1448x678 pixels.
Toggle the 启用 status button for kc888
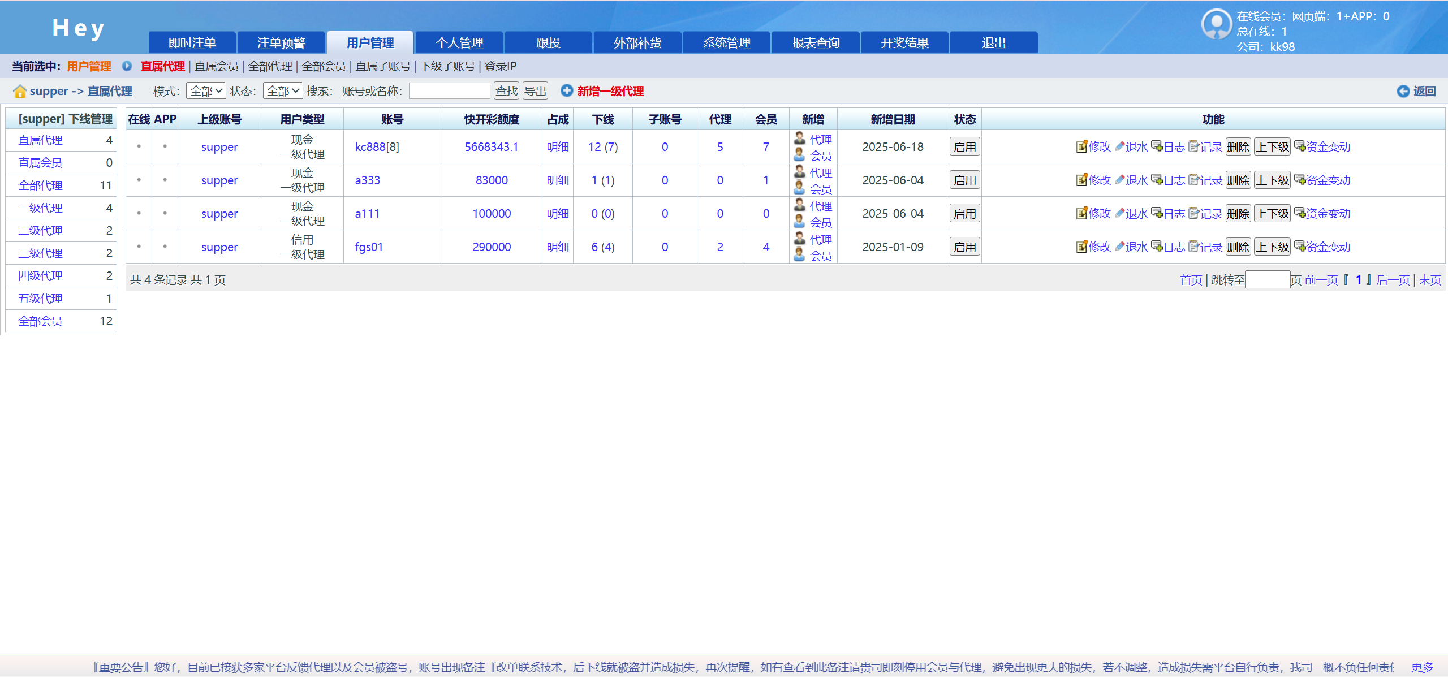[x=964, y=147]
